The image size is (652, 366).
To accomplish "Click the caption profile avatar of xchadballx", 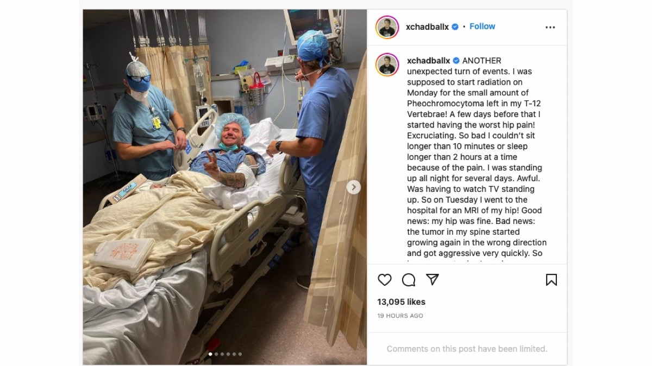I will click(x=387, y=65).
